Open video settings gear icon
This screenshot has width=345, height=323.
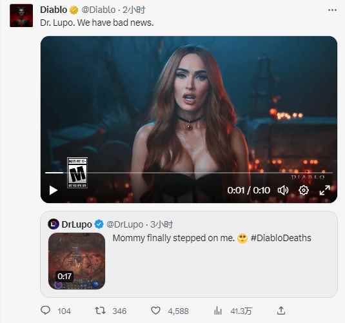[304, 190]
